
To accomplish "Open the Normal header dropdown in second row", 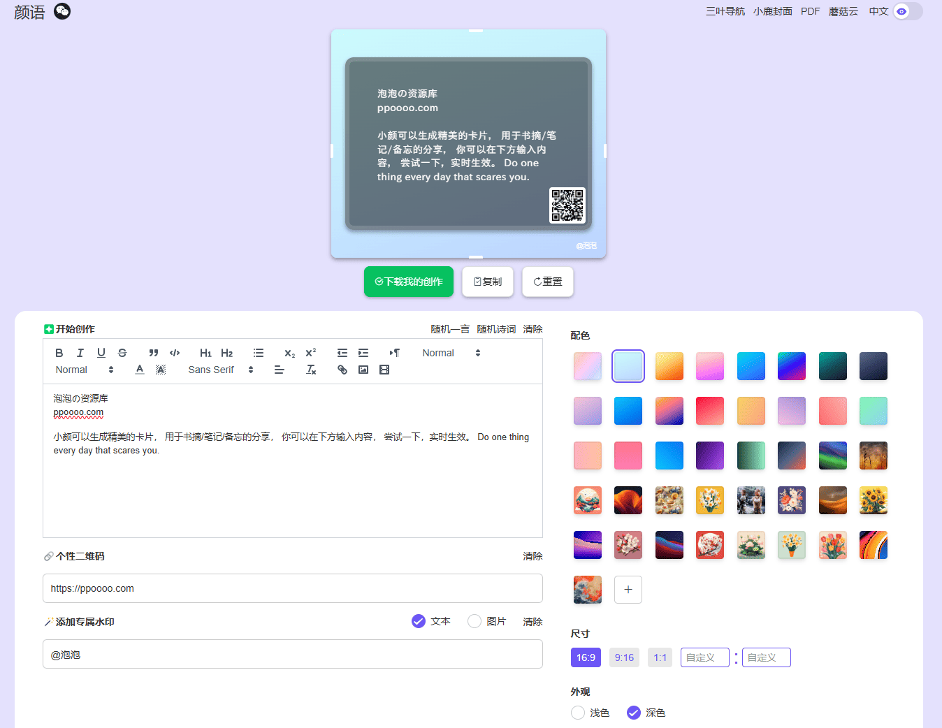I will pos(85,370).
